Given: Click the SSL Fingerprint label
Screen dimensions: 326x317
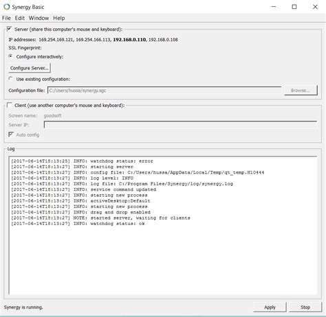Looking at the screenshot, I should pyautogui.click(x=25, y=48).
